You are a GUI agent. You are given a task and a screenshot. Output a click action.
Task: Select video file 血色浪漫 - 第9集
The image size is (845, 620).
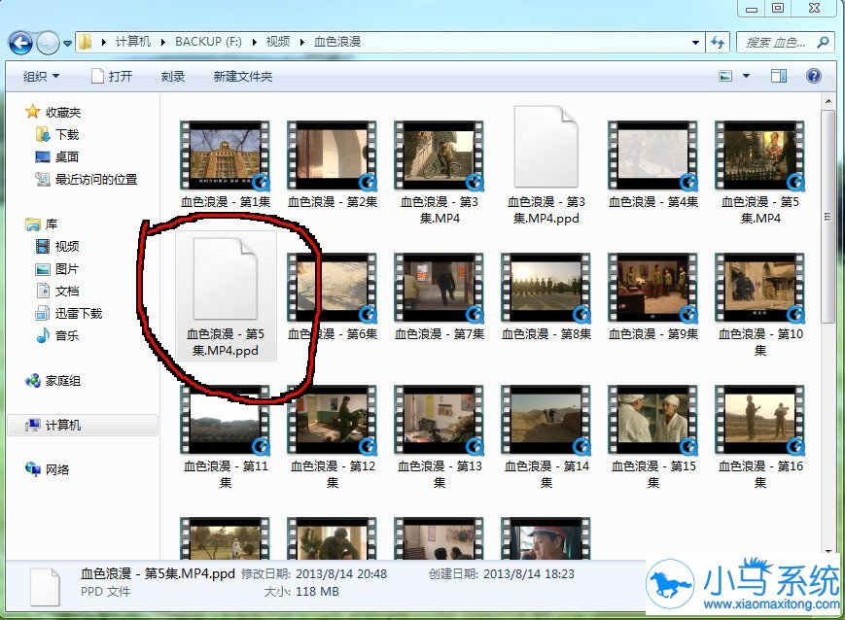pyautogui.click(x=652, y=296)
